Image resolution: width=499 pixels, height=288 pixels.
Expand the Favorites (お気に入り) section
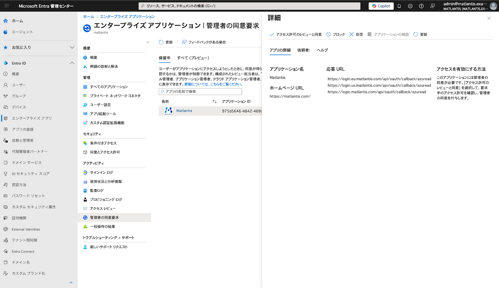point(72,47)
